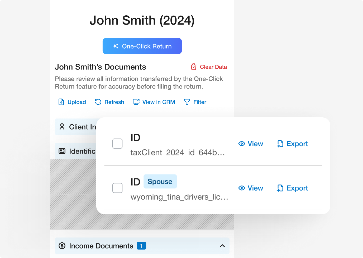Image resolution: width=363 pixels, height=258 pixels.
Task: Select the checkbox for the Spouse ID document
Action: click(117, 188)
